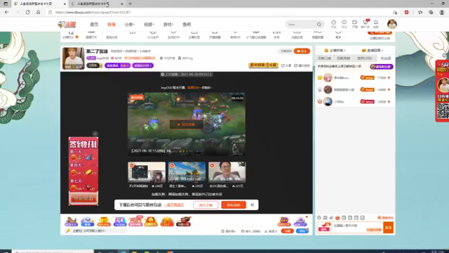Click the magnifier search icon
The image size is (449, 253).
[x=319, y=25]
